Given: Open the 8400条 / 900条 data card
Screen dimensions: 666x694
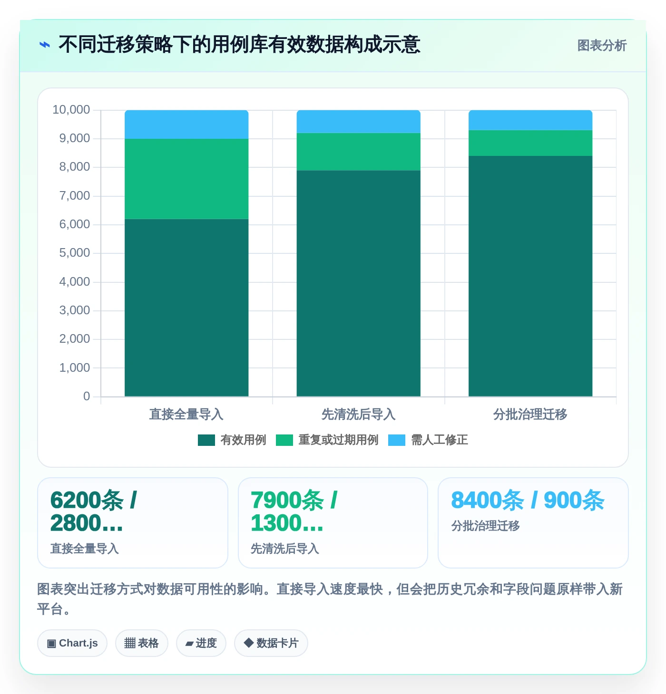Looking at the screenshot, I should pyautogui.click(x=533, y=523).
